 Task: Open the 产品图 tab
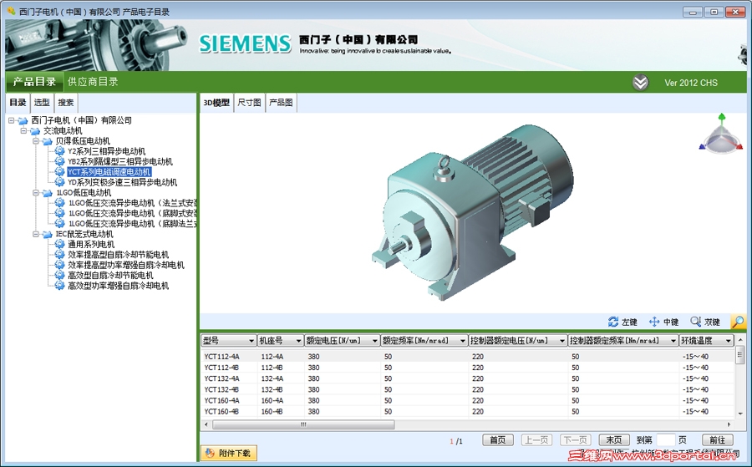(x=281, y=103)
